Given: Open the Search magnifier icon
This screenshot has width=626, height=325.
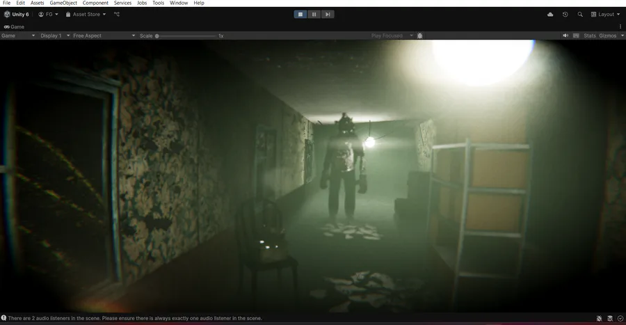Looking at the screenshot, I should tap(580, 15).
